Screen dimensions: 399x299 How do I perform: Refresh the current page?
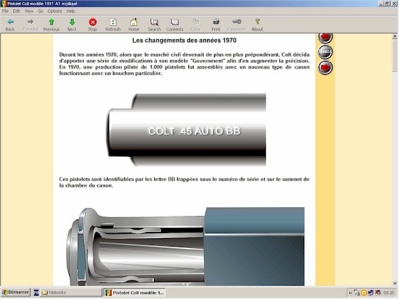coord(113,25)
